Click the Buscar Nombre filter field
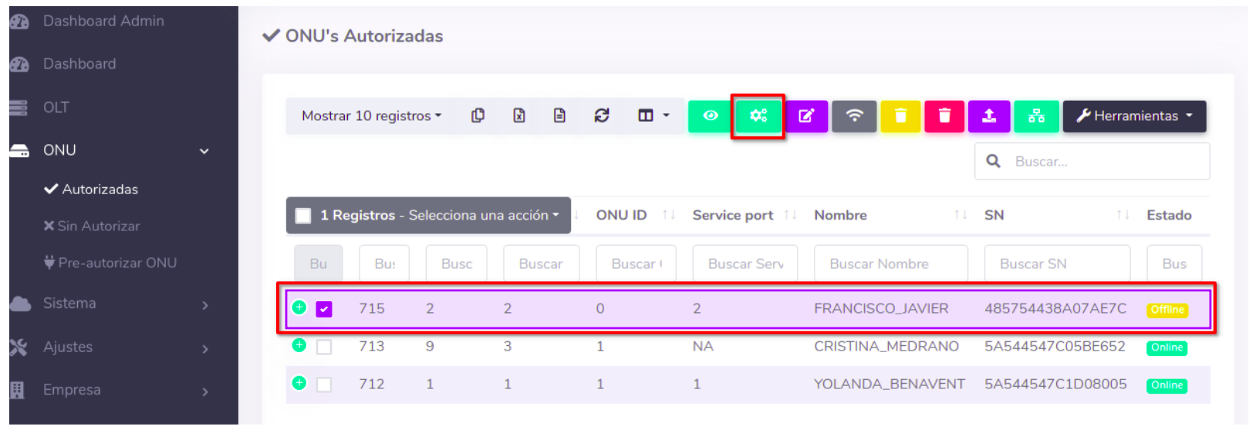 890,263
